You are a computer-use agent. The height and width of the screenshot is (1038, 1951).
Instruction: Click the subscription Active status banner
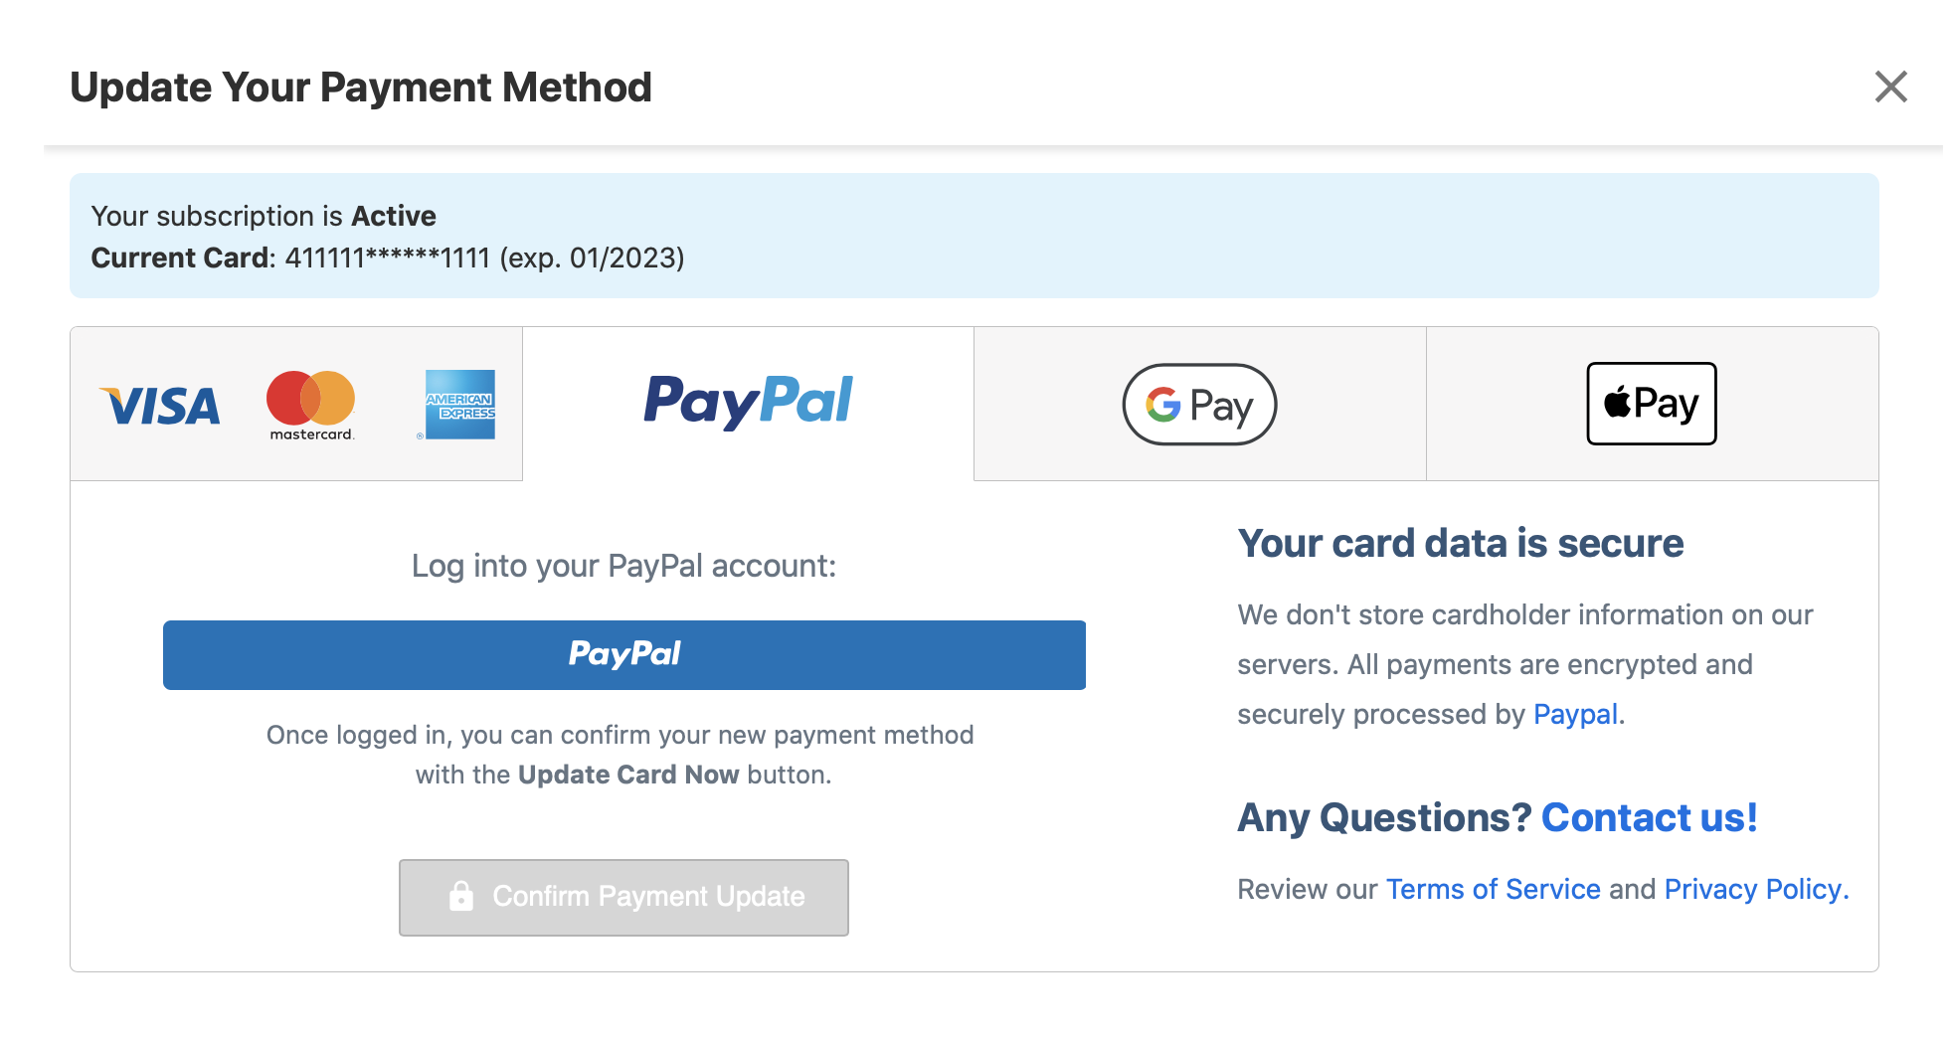264,216
